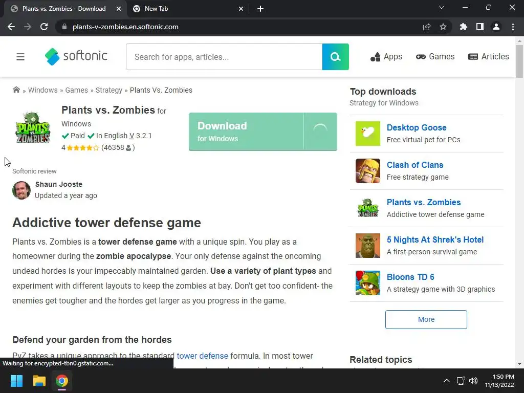
Task: Open the Windows Start menu
Action: 16,381
